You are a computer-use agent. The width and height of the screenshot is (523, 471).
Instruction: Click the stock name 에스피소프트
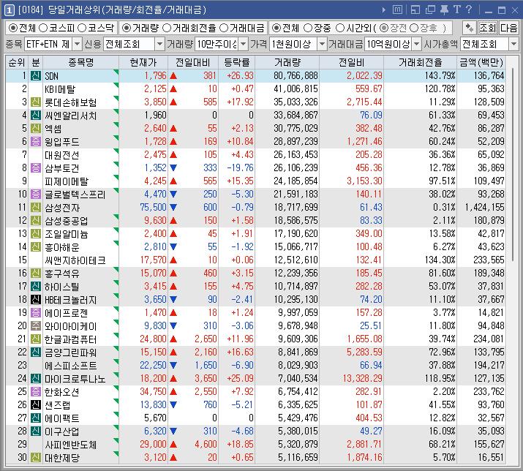71,365
